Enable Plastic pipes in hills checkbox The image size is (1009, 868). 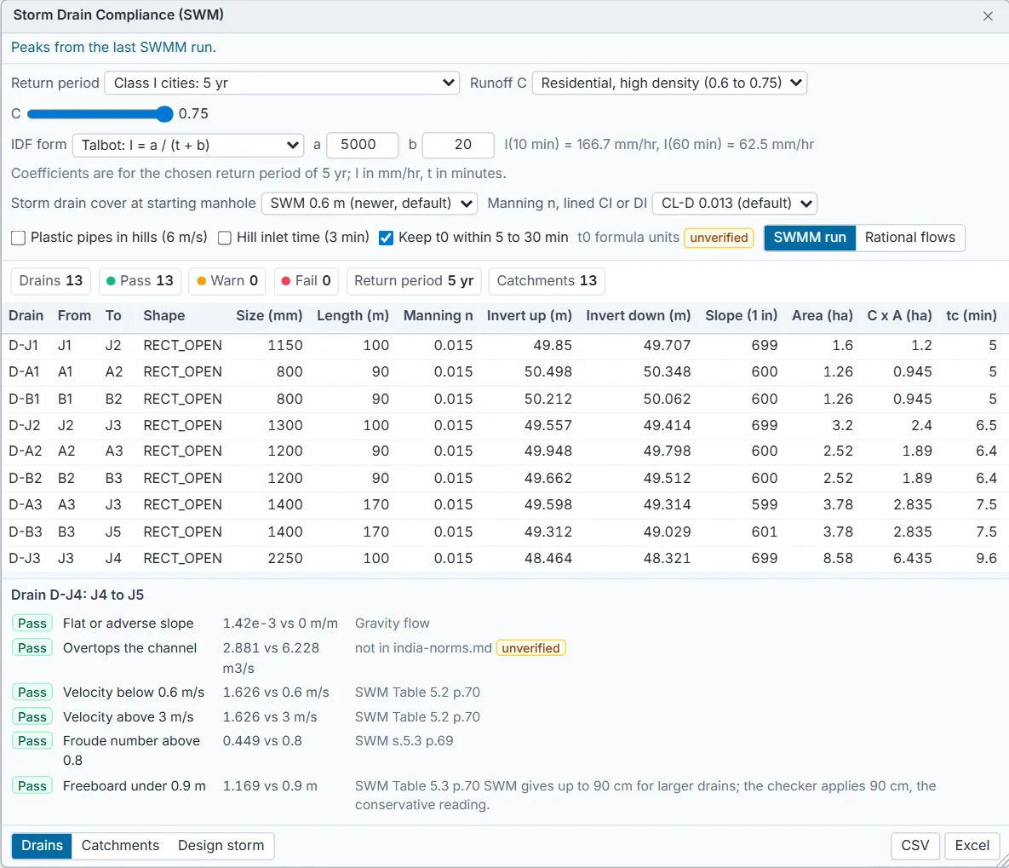19,239
